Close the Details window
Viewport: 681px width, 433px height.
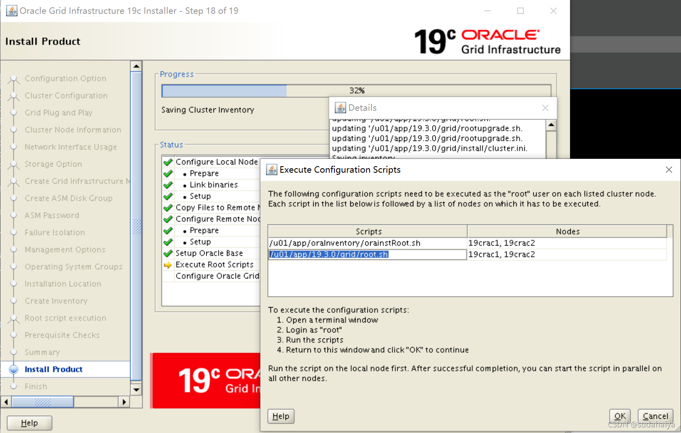point(545,108)
